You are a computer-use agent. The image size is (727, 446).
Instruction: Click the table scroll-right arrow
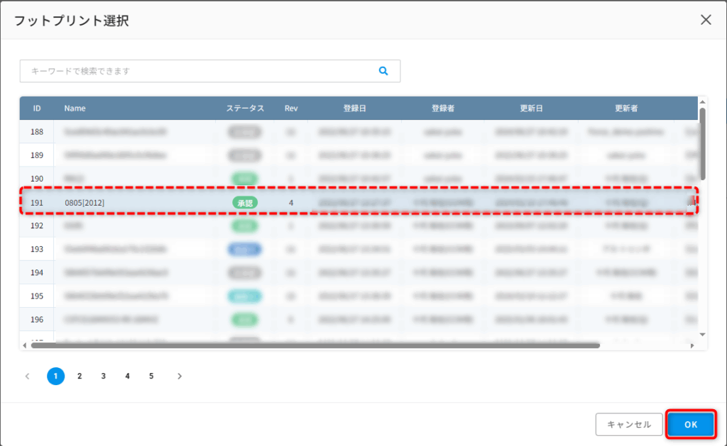[692, 345]
